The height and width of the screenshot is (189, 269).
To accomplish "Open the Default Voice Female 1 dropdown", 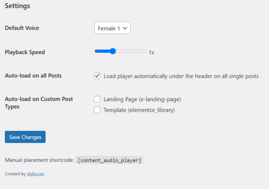I will pos(112,28).
